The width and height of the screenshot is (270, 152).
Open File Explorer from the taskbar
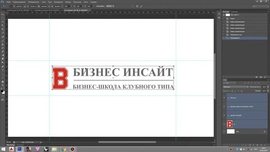tap(54, 149)
